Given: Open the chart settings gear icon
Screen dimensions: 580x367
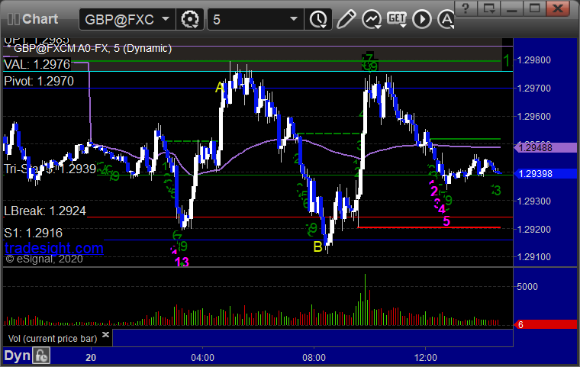Looking at the screenshot, I should [190, 19].
